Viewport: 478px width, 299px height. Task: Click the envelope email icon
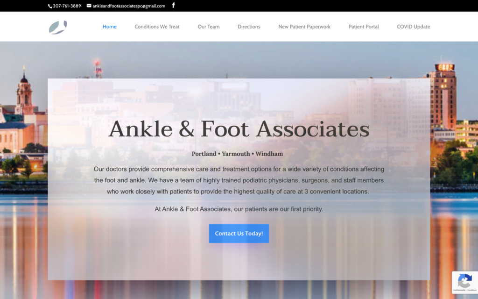click(x=89, y=6)
